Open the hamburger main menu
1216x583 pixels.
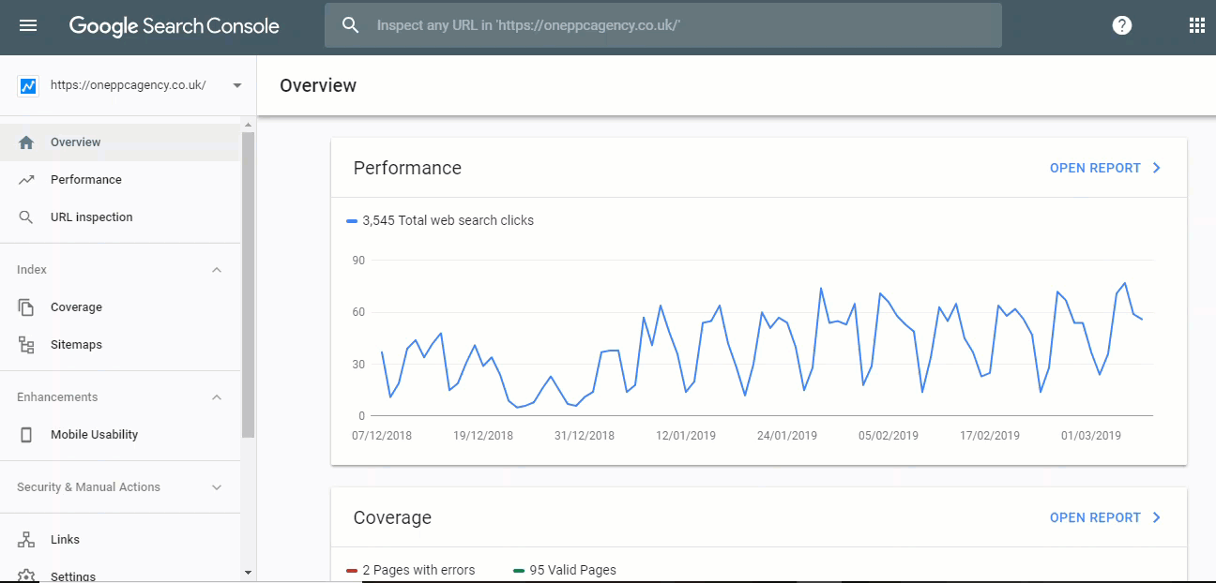(28, 26)
